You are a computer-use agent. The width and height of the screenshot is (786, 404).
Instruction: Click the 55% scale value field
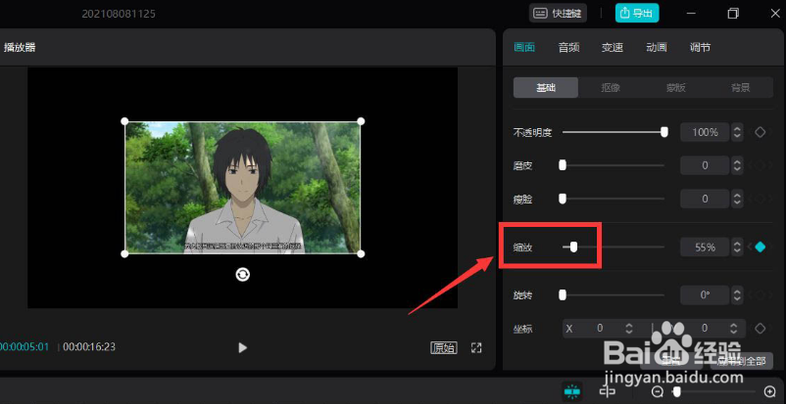click(x=705, y=247)
